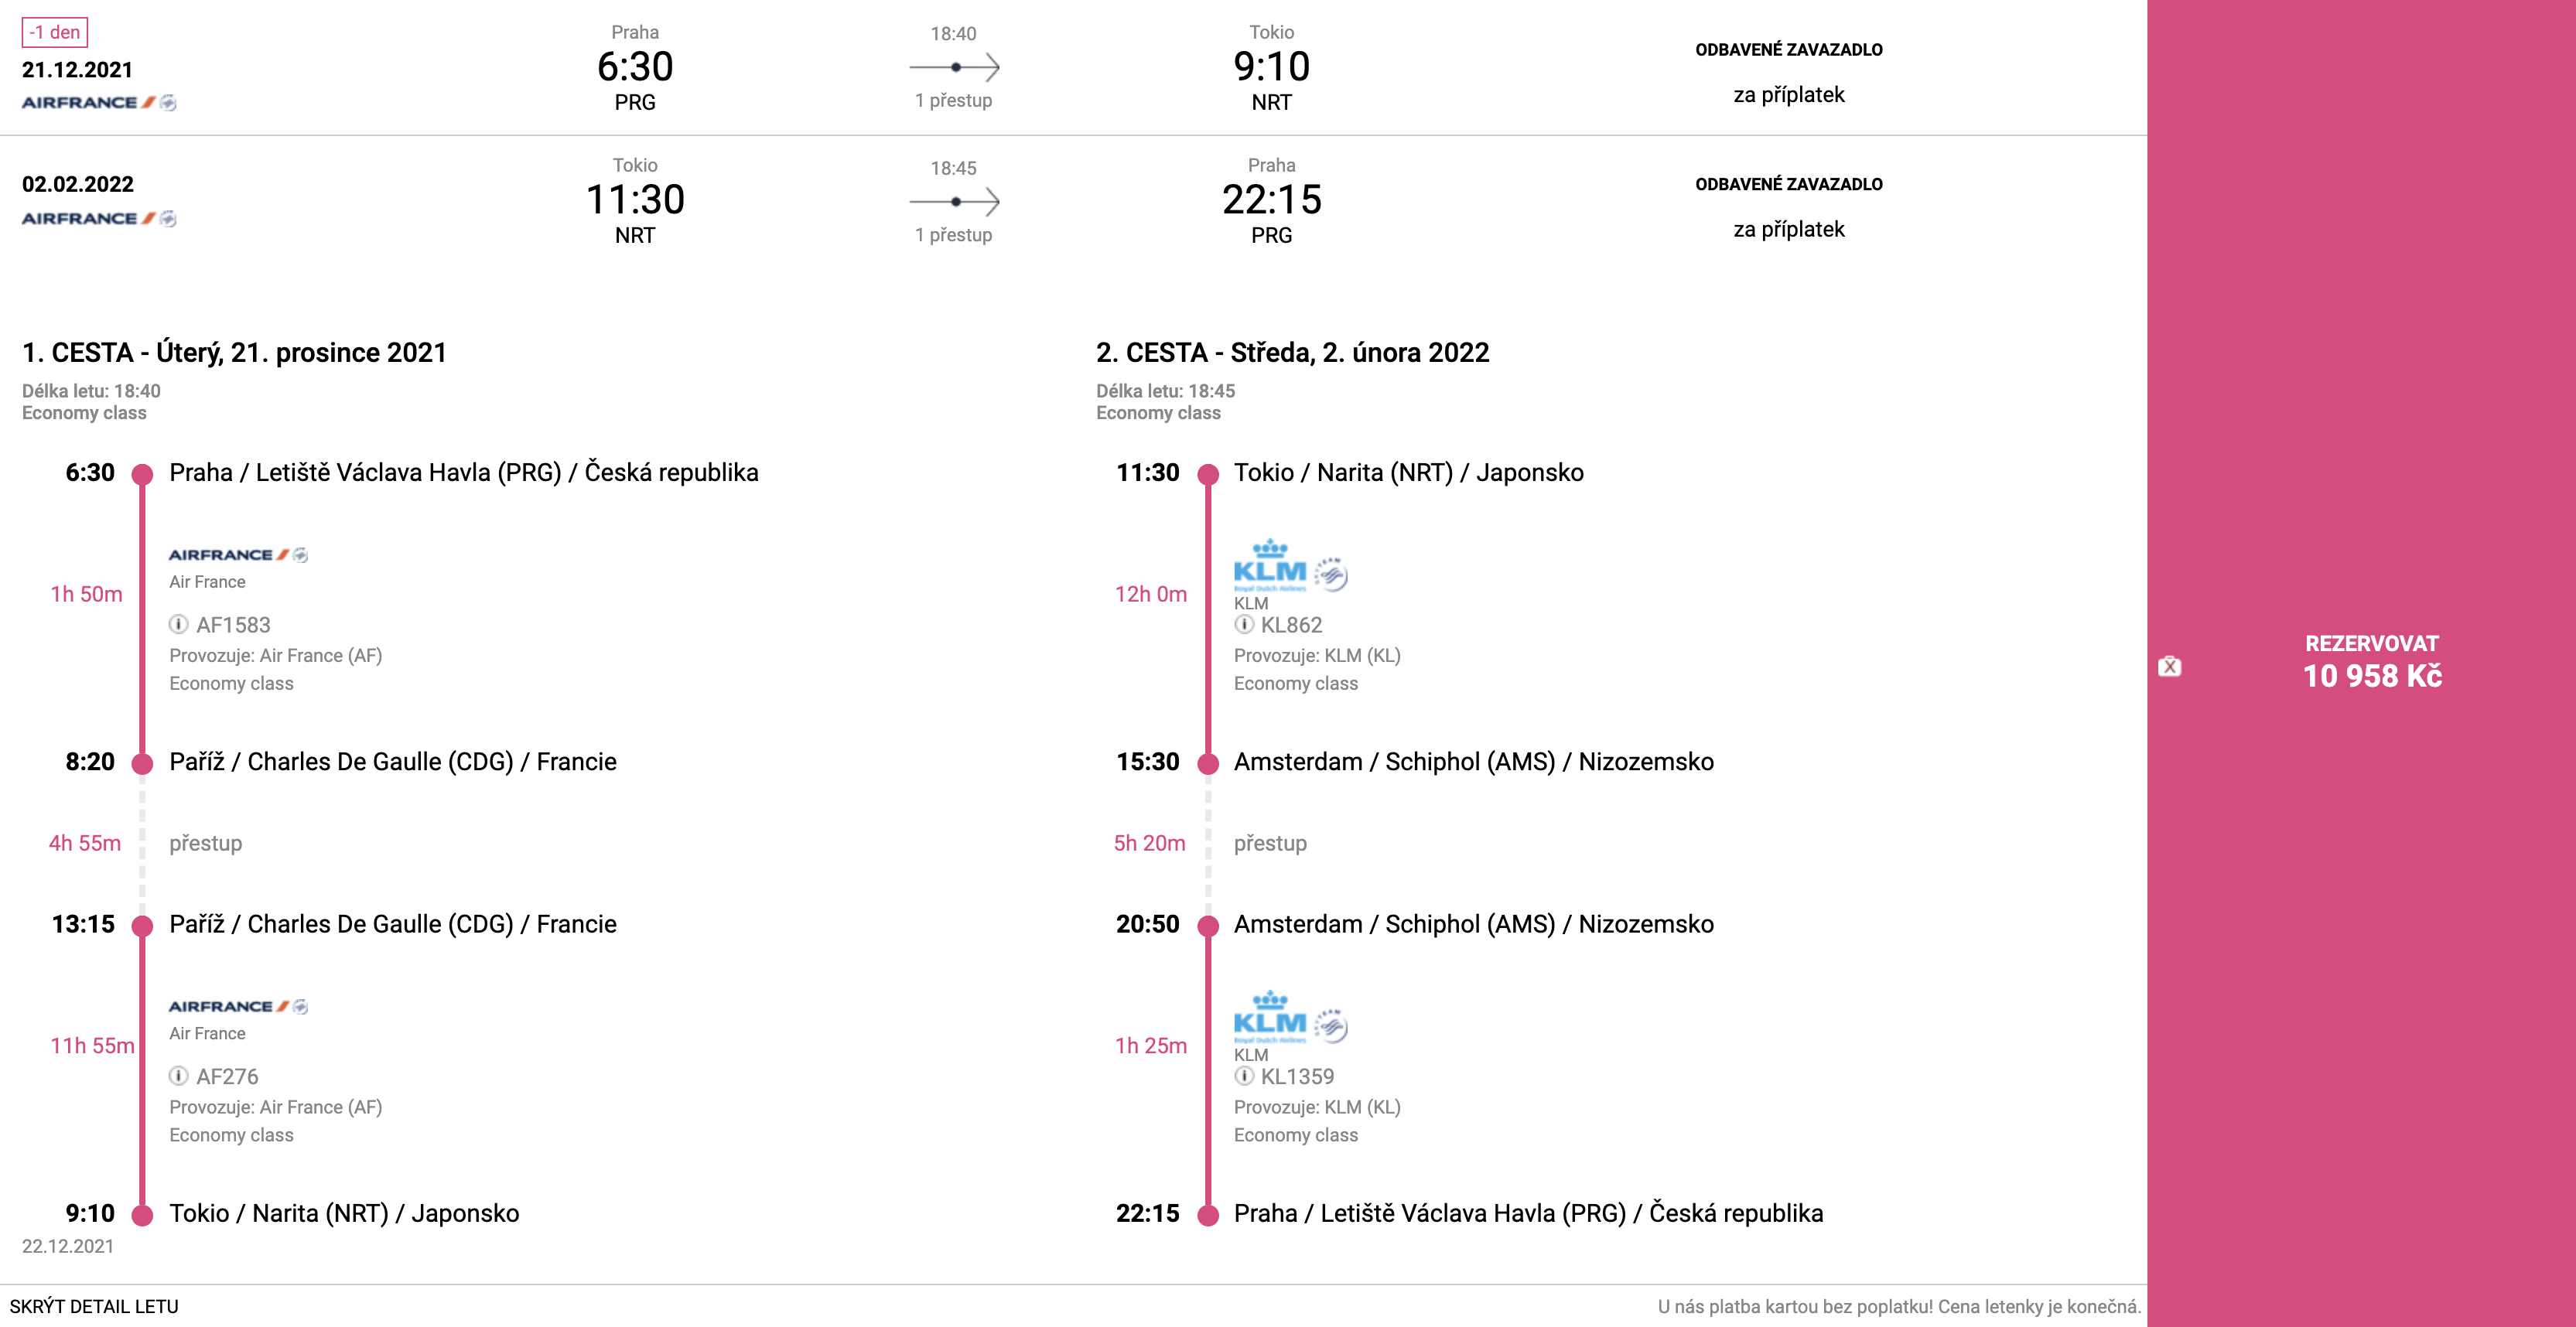Click Air France logo above flight AF1583
The width and height of the screenshot is (2576, 1327).
tap(238, 555)
